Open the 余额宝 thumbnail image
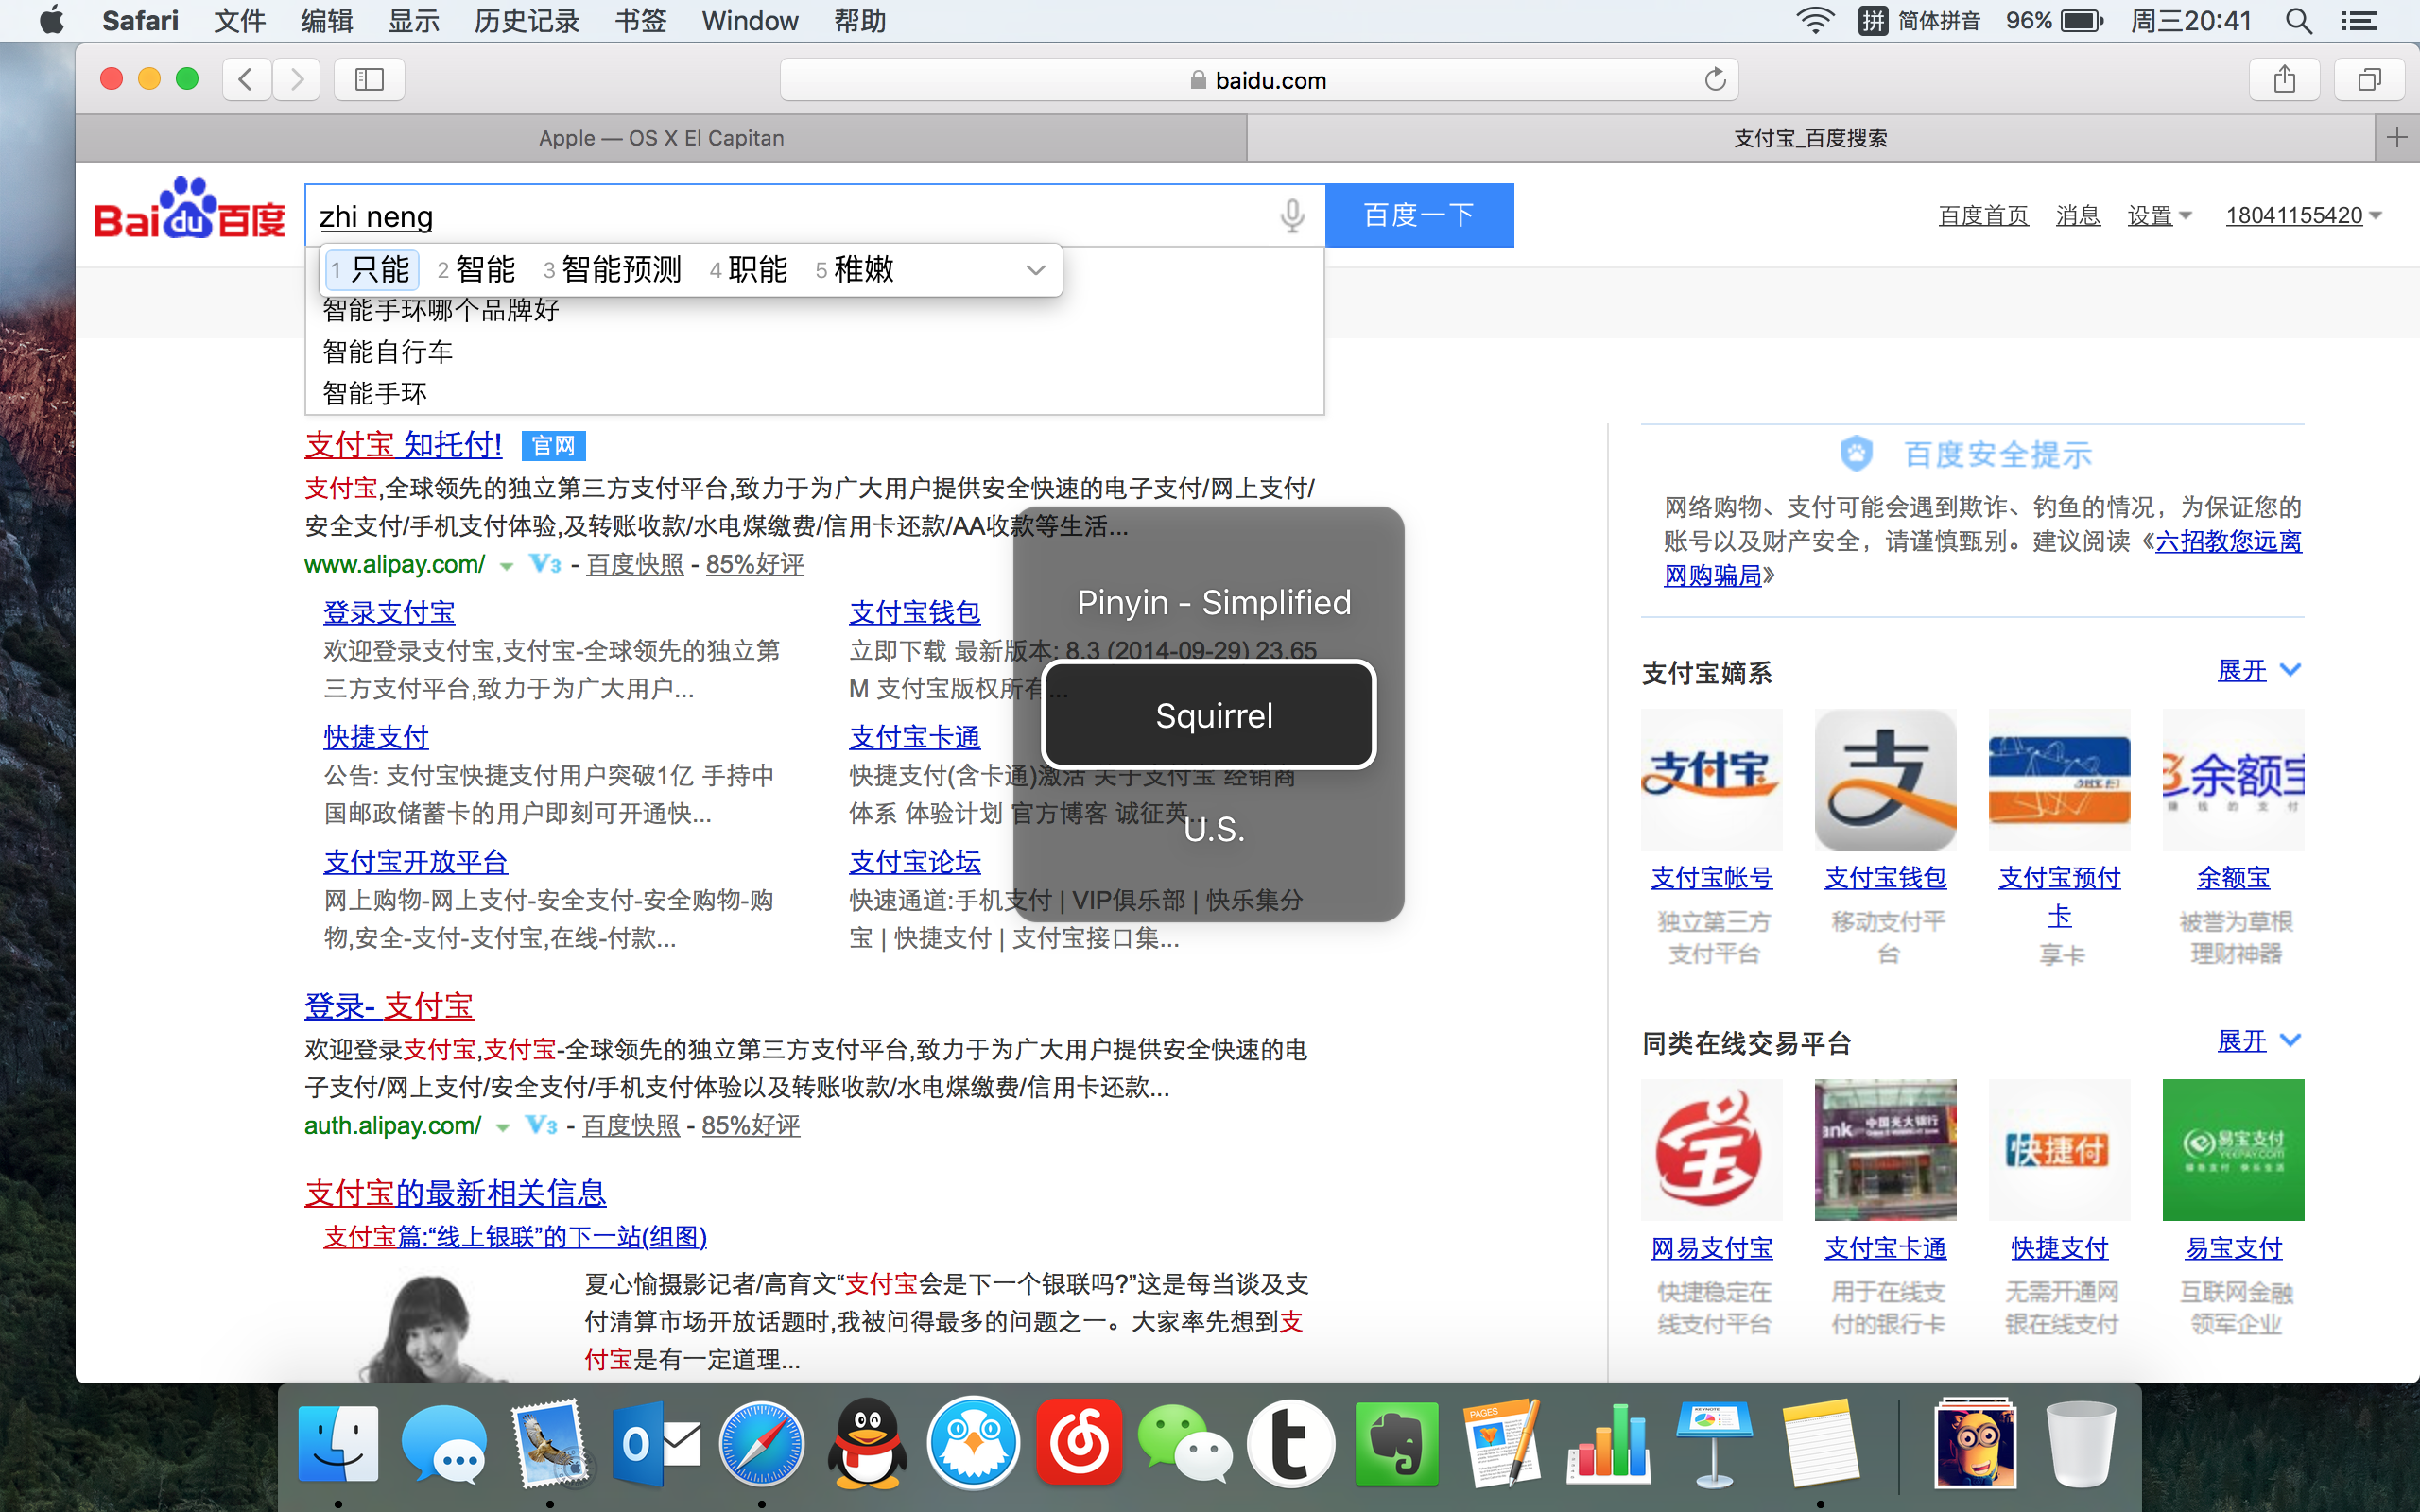Screen dimensions: 2420x1512 tap(2233, 780)
